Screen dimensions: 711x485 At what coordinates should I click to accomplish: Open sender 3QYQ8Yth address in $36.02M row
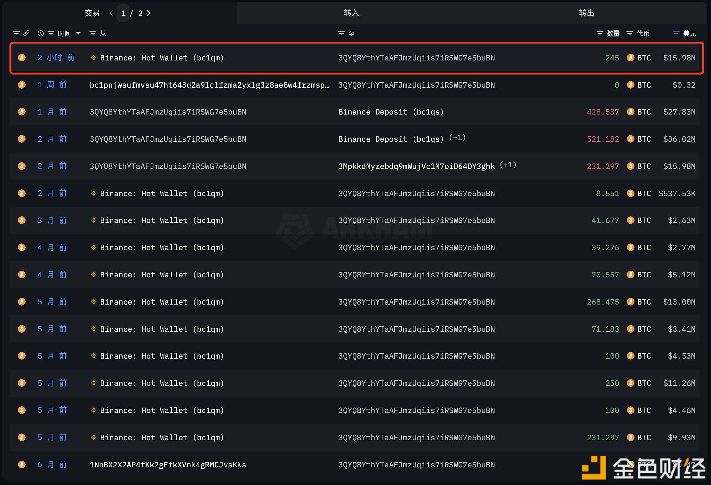168,139
